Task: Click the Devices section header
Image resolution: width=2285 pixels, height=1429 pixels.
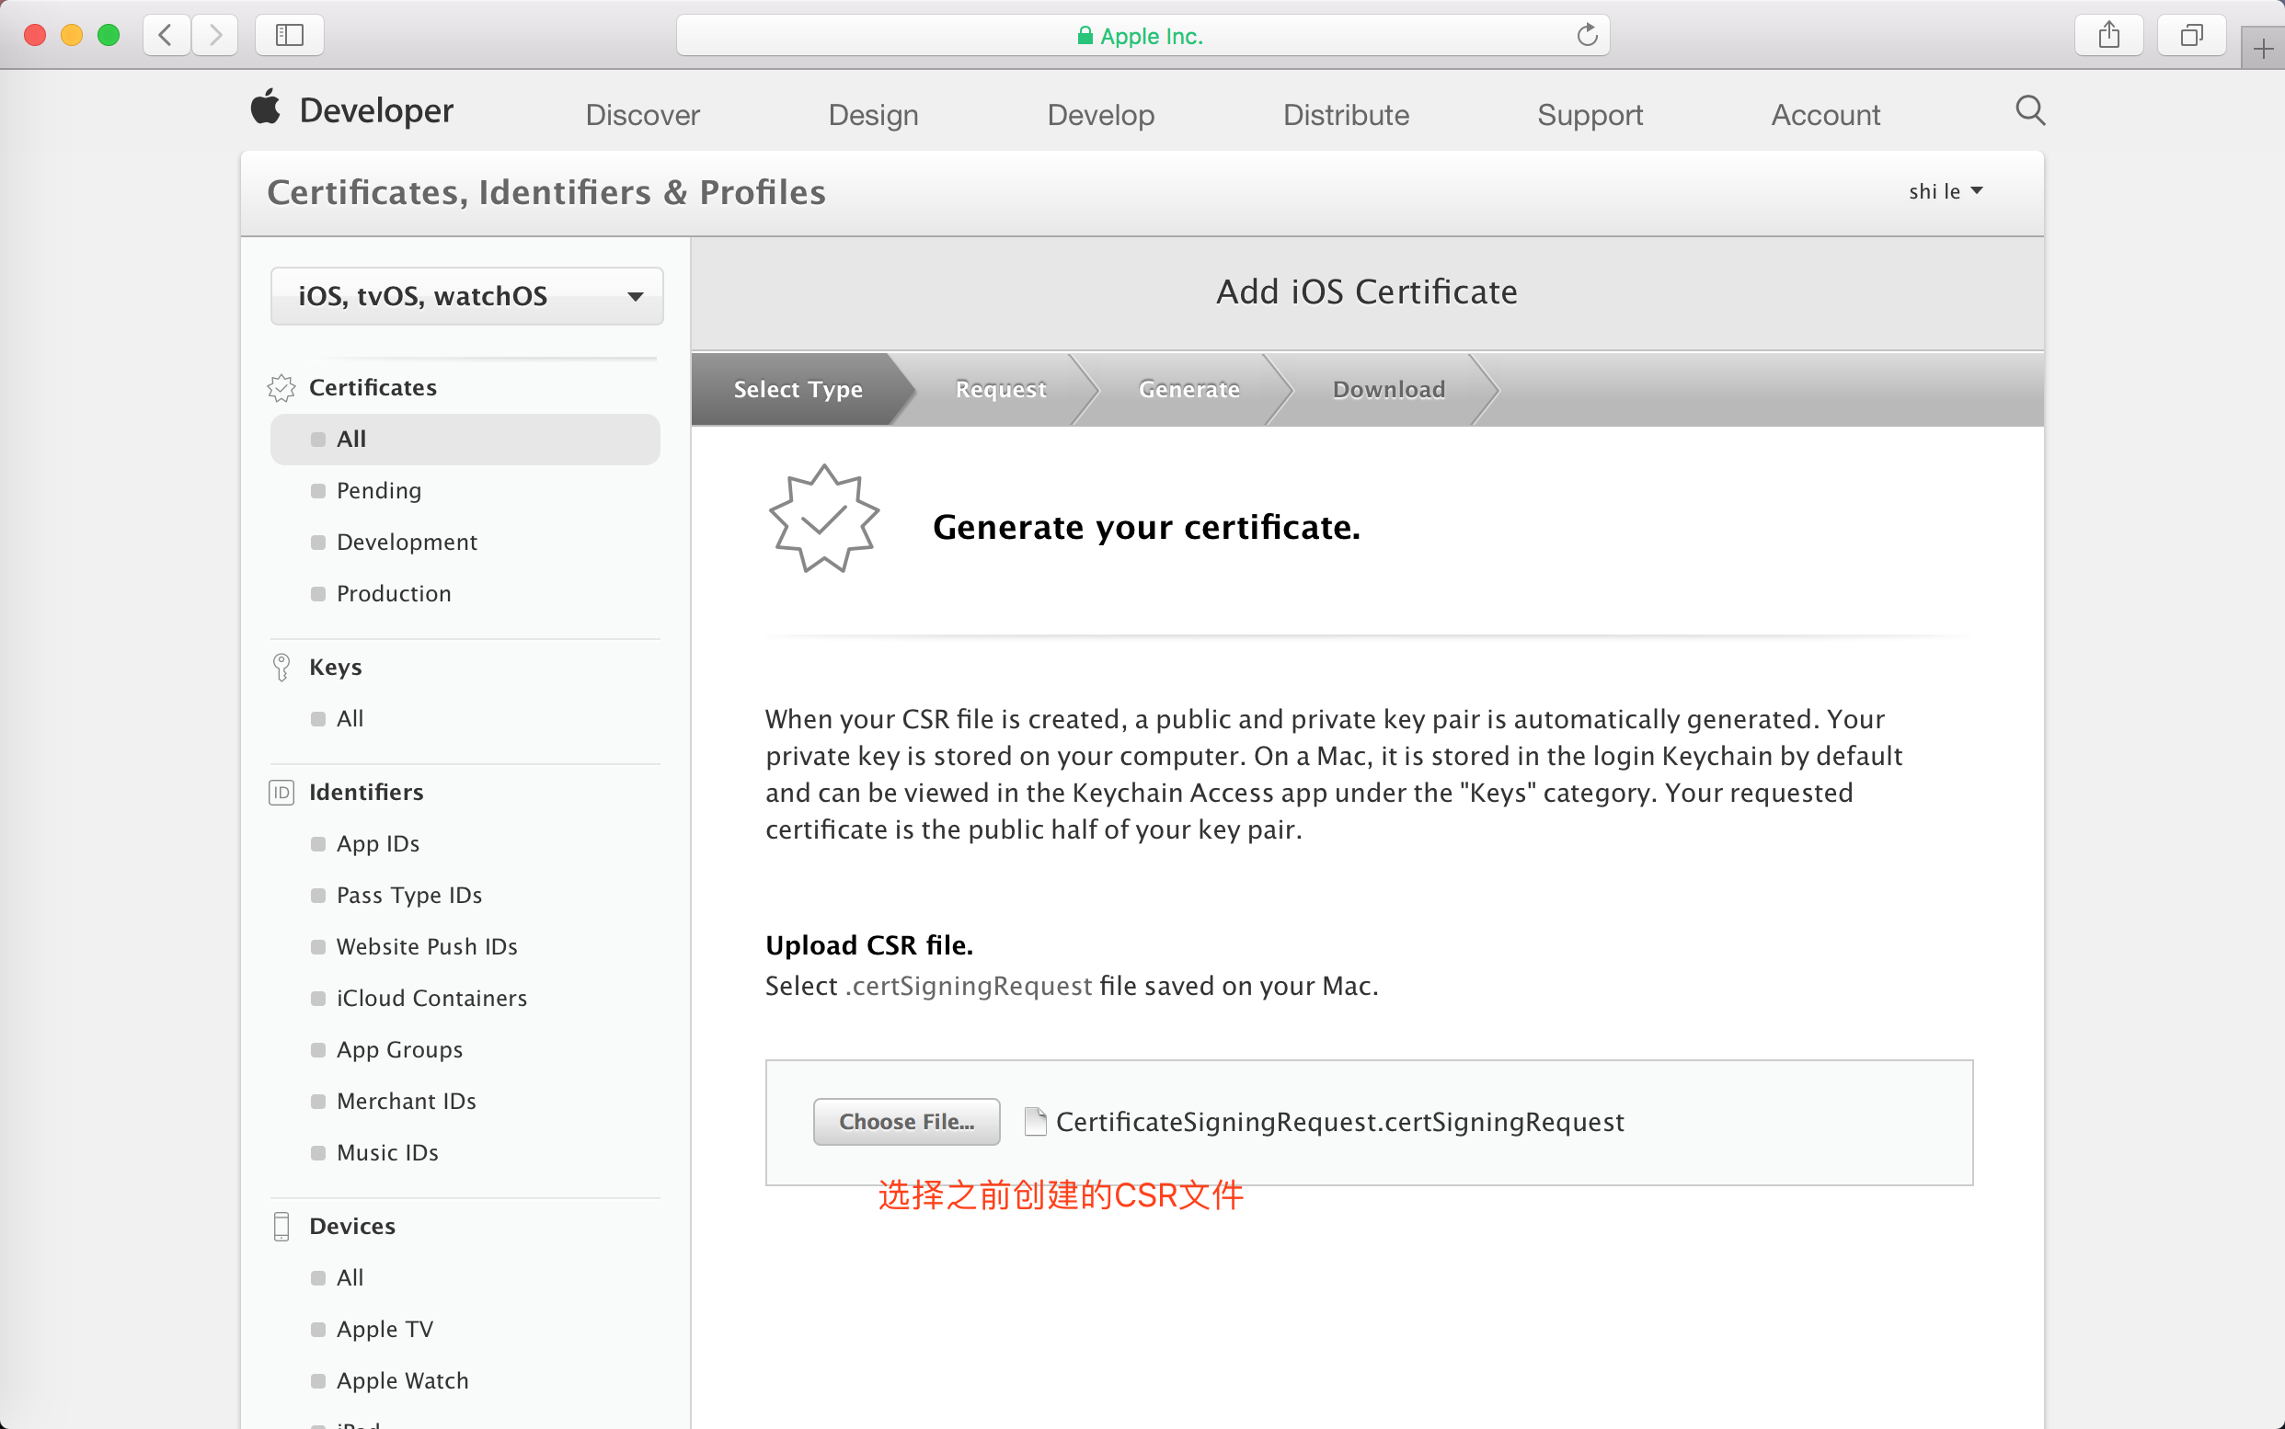Action: [352, 1226]
